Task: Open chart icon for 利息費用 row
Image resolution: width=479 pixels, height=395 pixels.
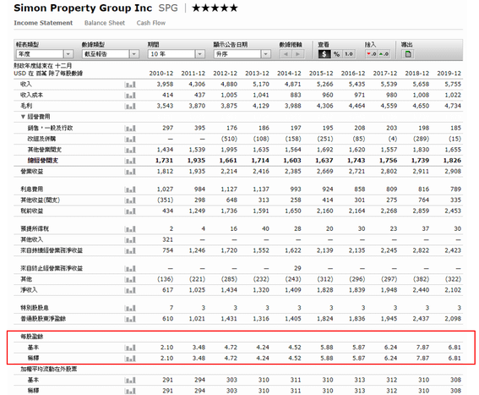Action: pyautogui.click(x=130, y=189)
